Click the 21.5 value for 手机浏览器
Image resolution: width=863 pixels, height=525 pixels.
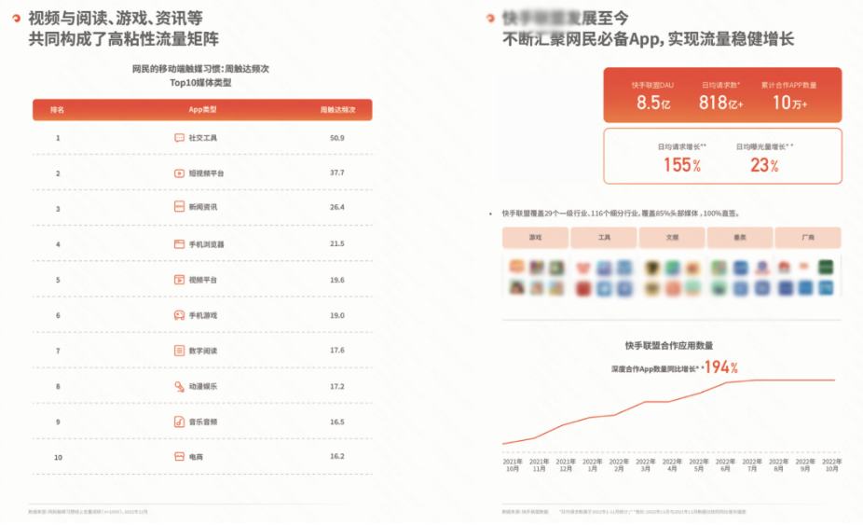[x=336, y=243]
